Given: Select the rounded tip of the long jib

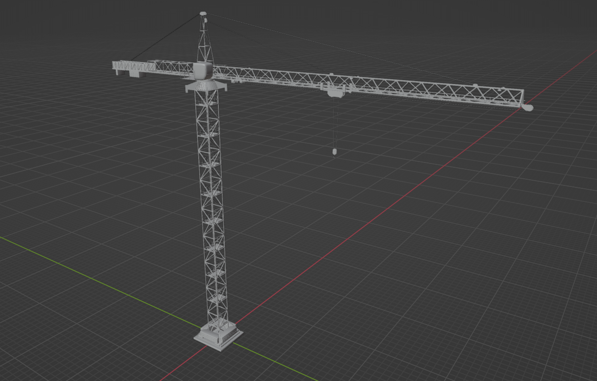Looking at the screenshot, I should 527,107.
